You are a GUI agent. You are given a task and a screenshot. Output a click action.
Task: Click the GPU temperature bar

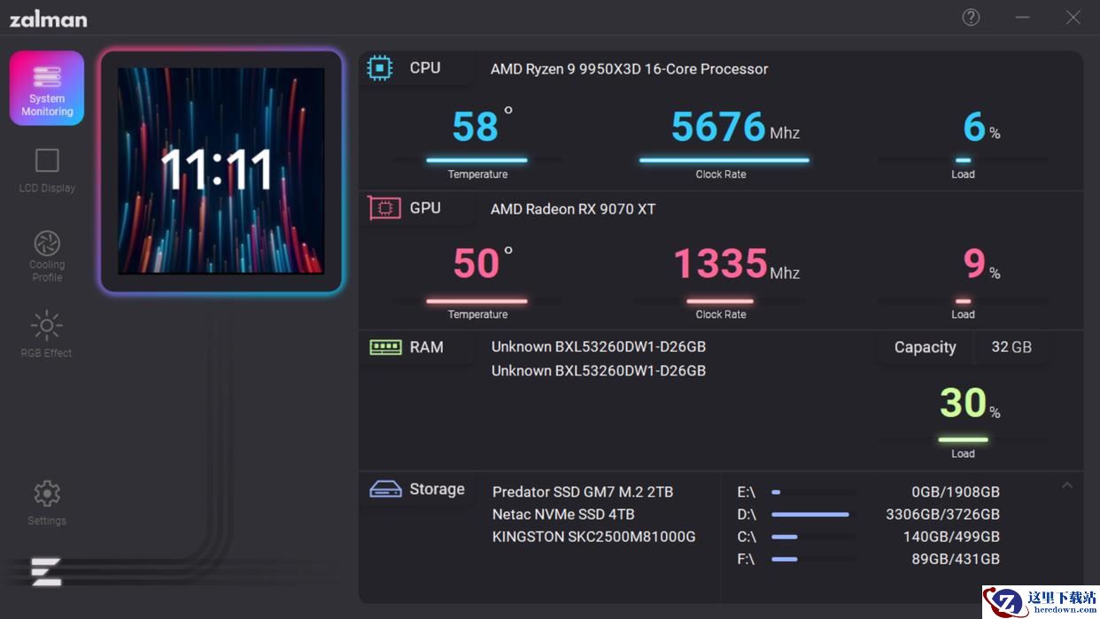click(476, 300)
